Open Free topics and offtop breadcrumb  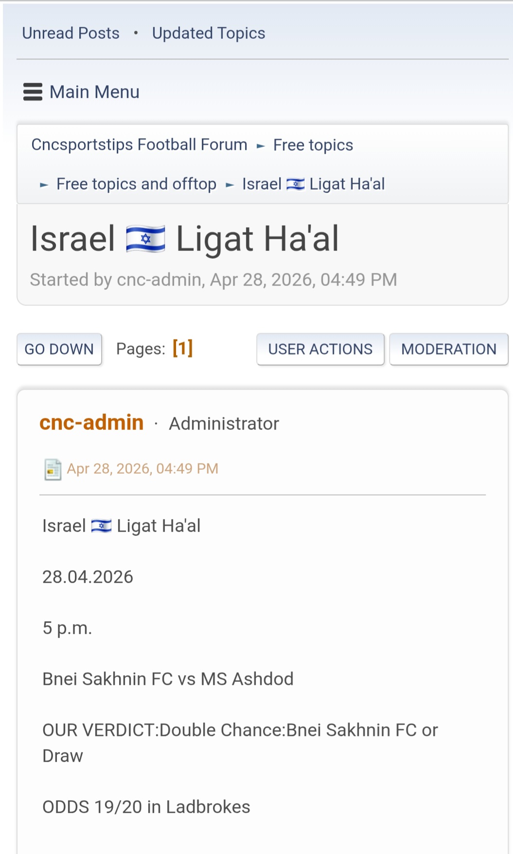click(136, 184)
